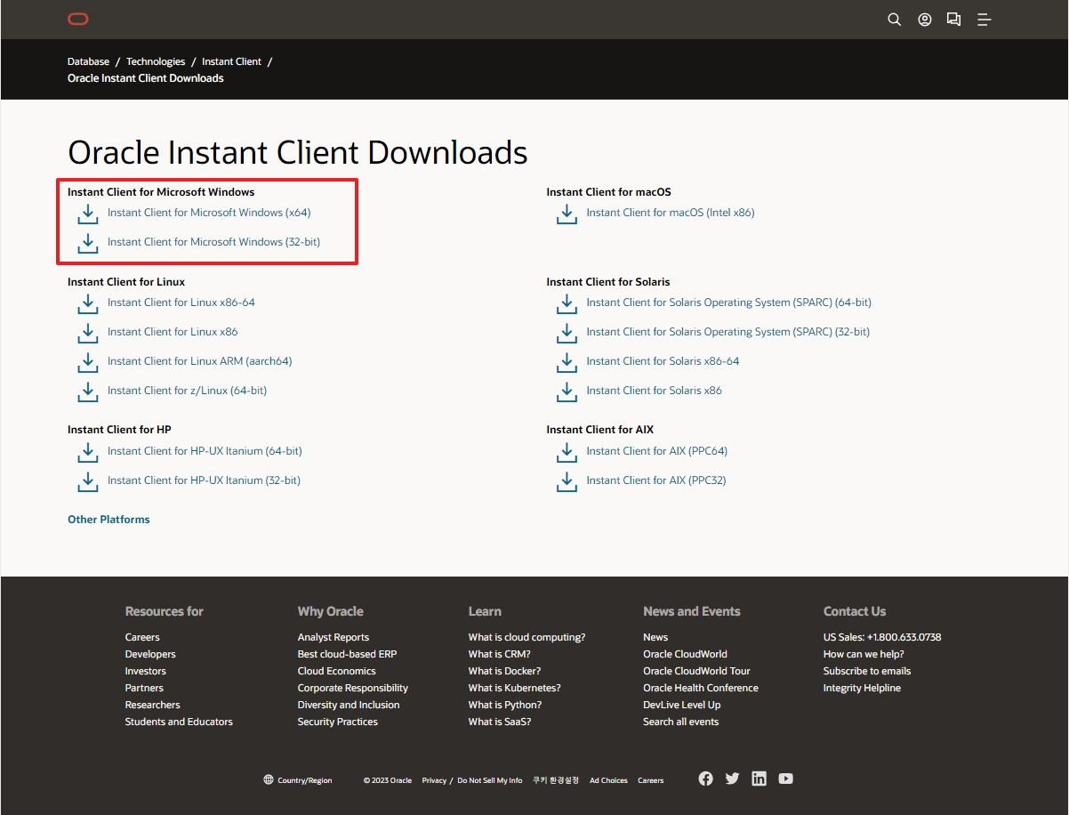Viewport: 1069px width, 815px height.
Task: Click download icon for Microsoft Windows (32-bit)
Action: 87,243
